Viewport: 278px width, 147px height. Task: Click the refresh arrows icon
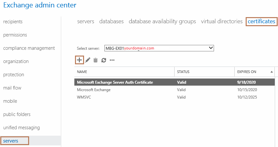[x=104, y=60]
